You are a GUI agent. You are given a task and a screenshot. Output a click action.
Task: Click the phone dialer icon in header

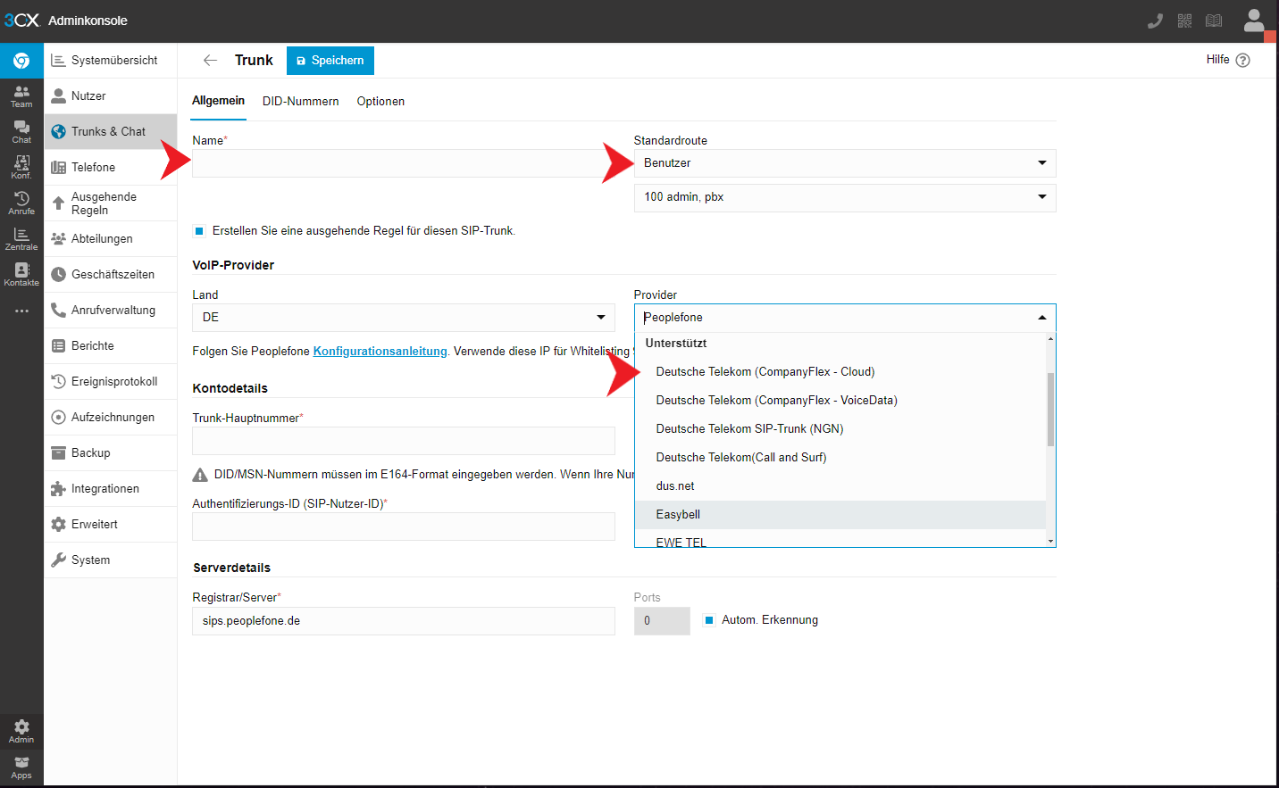point(1155,21)
